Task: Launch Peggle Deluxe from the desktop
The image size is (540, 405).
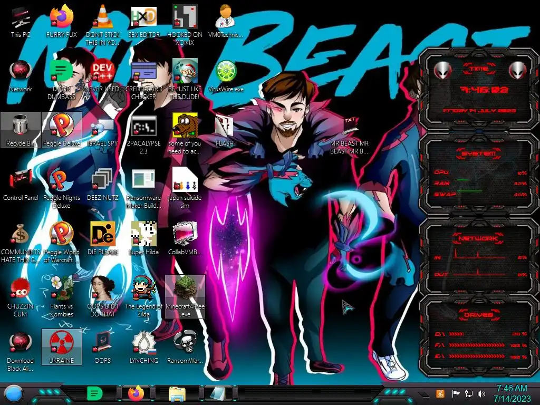Action: point(62,130)
